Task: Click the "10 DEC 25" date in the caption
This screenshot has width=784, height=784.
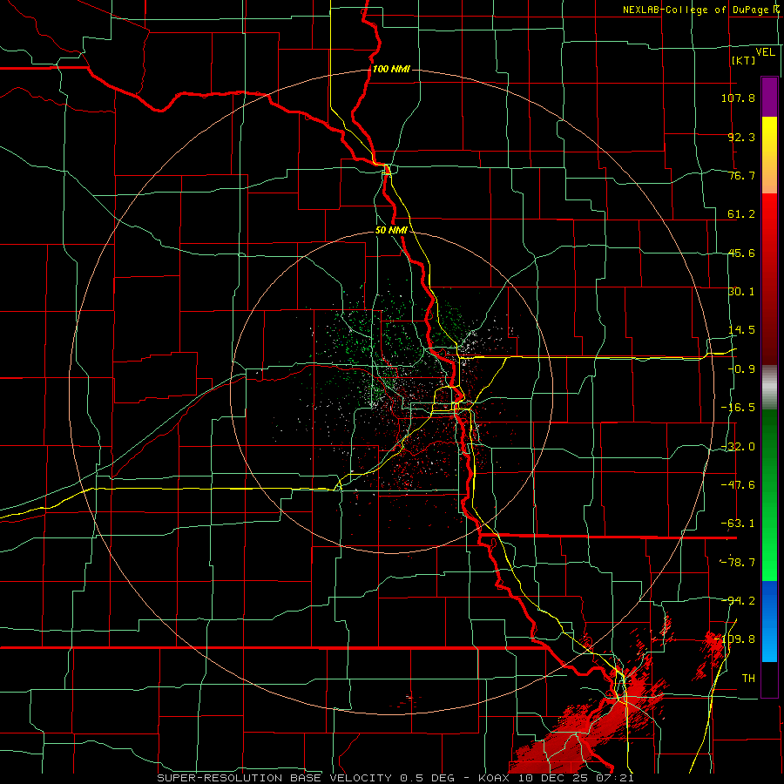Action: (552, 778)
